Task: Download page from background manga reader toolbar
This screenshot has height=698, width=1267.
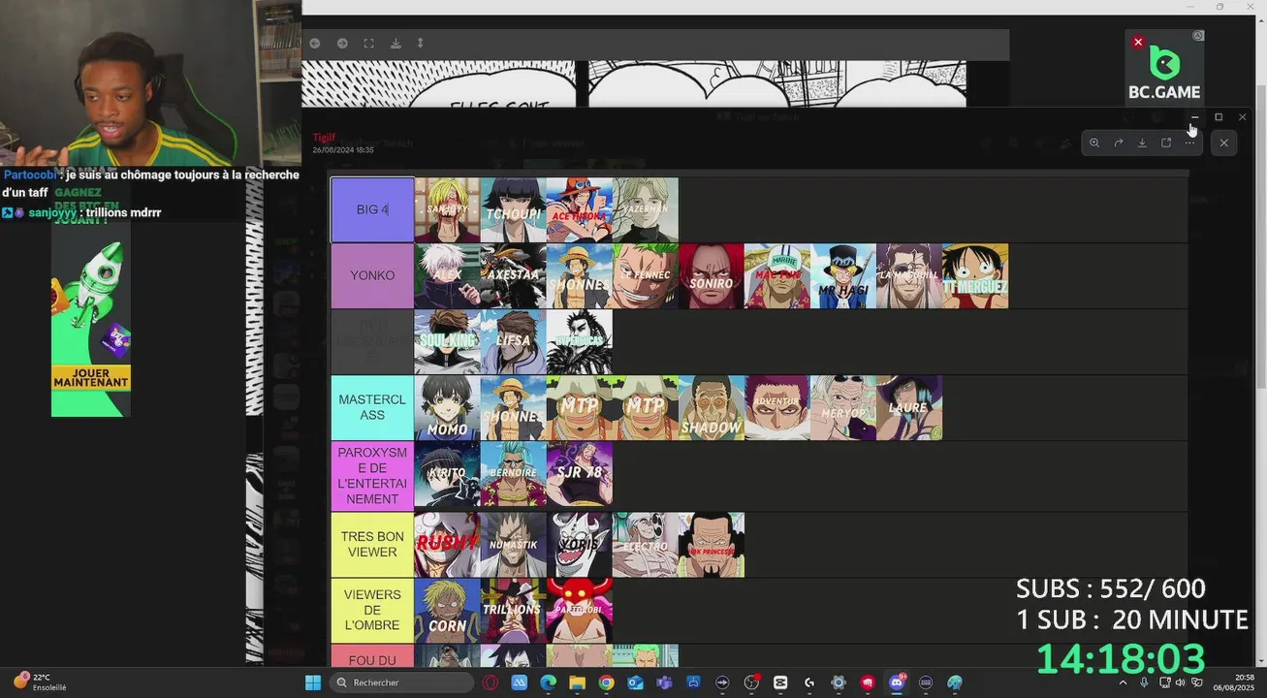Action: click(x=396, y=44)
